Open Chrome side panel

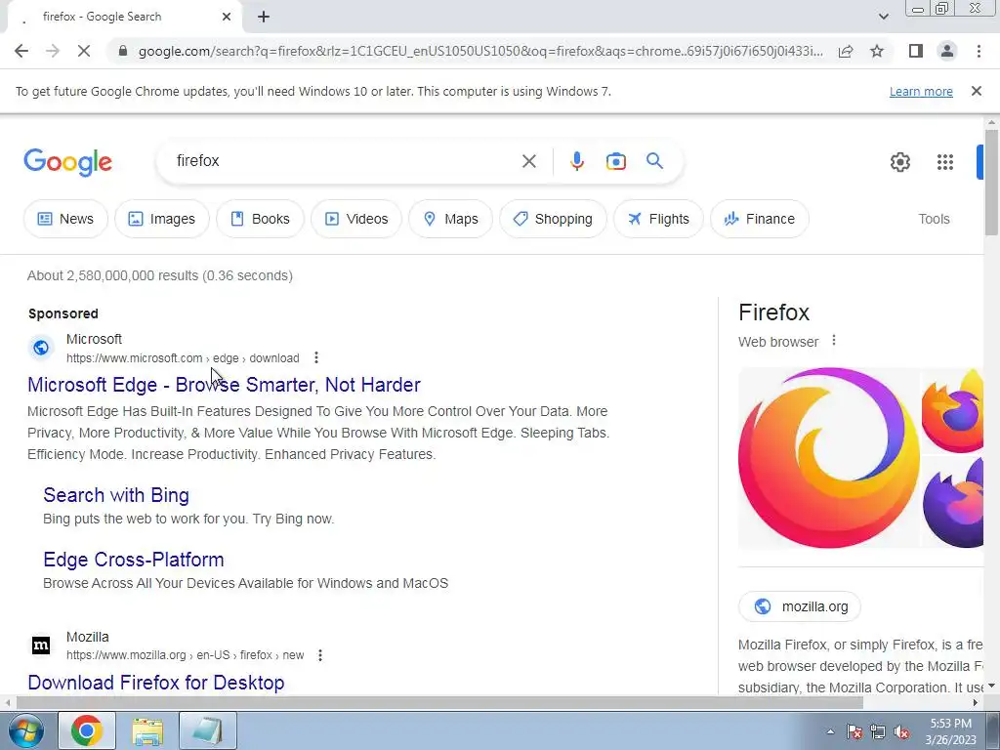916,51
